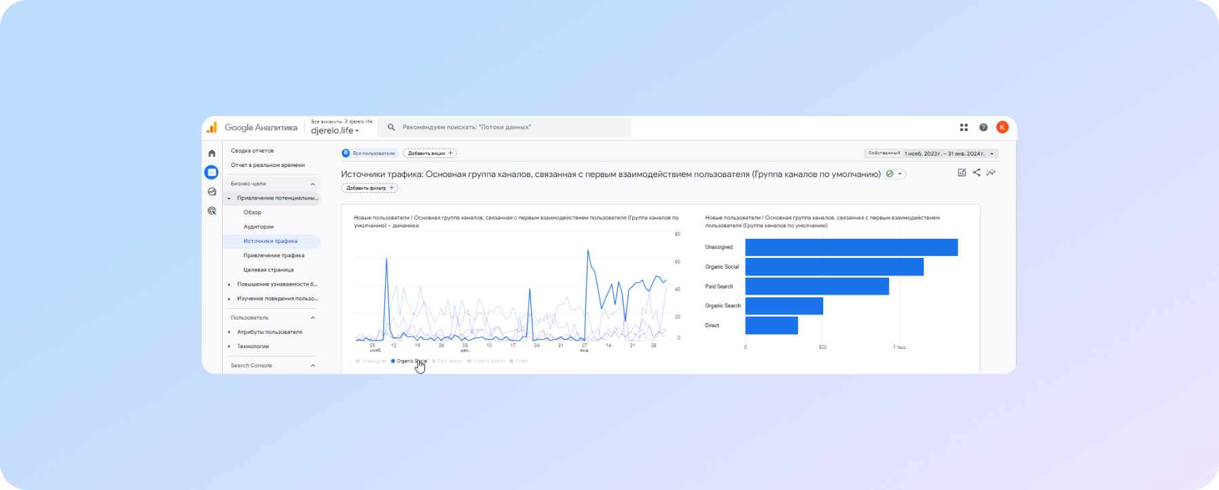Click the Все пользователи segment chip

369,153
